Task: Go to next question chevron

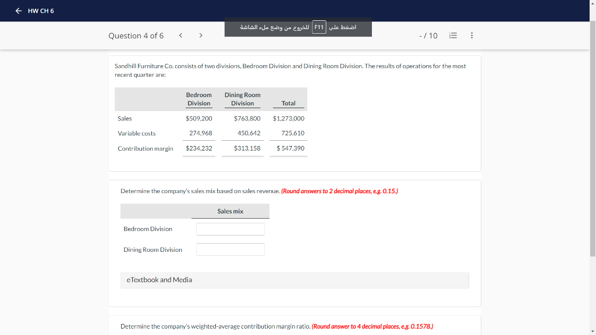Action: (201, 35)
